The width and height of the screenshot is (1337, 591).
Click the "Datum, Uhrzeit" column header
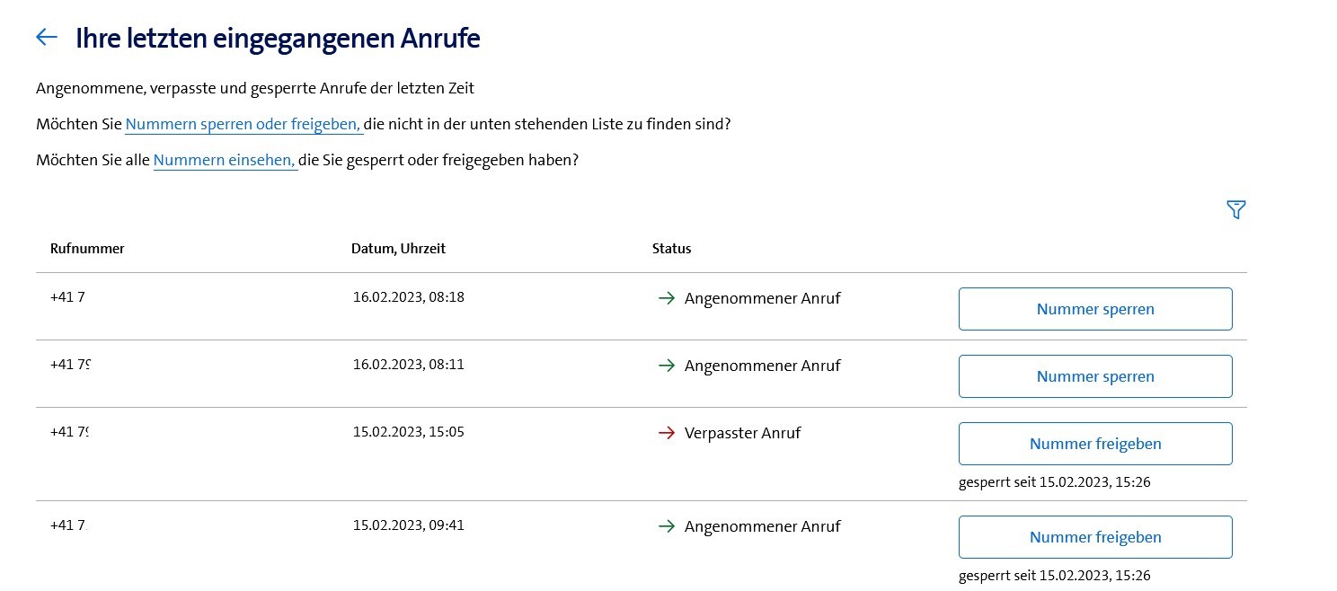(x=398, y=249)
